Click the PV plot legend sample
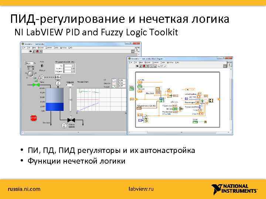Viewport: 266px width, 199px height. click(115, 80)
